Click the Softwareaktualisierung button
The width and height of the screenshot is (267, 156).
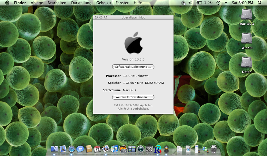(x=133, y=67)
